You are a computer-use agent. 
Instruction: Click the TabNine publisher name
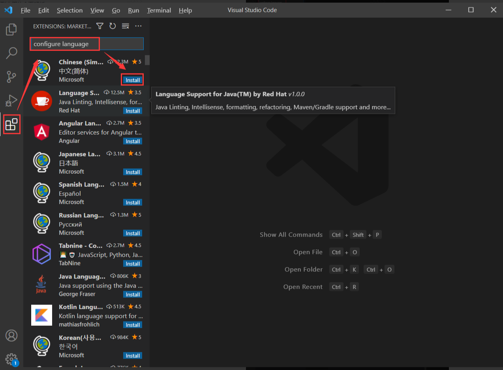[x=69, y=263]
